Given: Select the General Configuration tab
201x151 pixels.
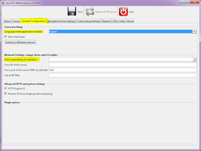Looking at the screenshot, I should tap(34, 21).
